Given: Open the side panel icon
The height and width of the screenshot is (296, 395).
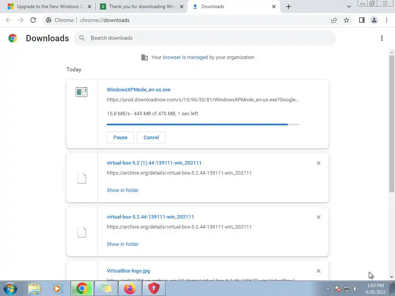Looking at the screenshot, I should [362, 20].
